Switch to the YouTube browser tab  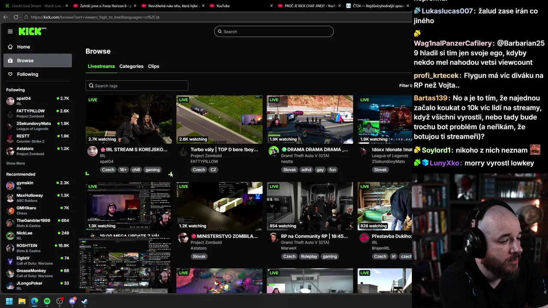[x=240, y=6]
